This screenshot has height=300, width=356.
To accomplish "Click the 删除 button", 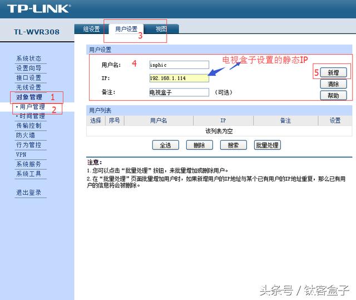I will click(x=199, y=145).
